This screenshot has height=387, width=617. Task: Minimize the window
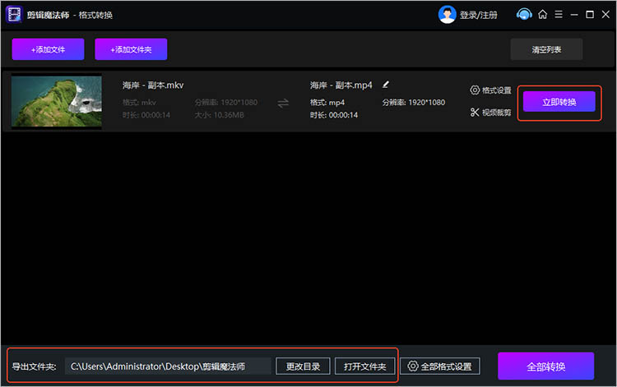pyautogui.click(x=574, y=15)
